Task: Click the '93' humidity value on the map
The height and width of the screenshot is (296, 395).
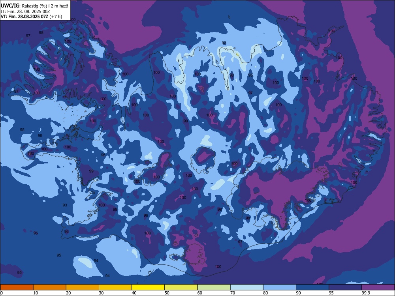Action: pos(65,205)
